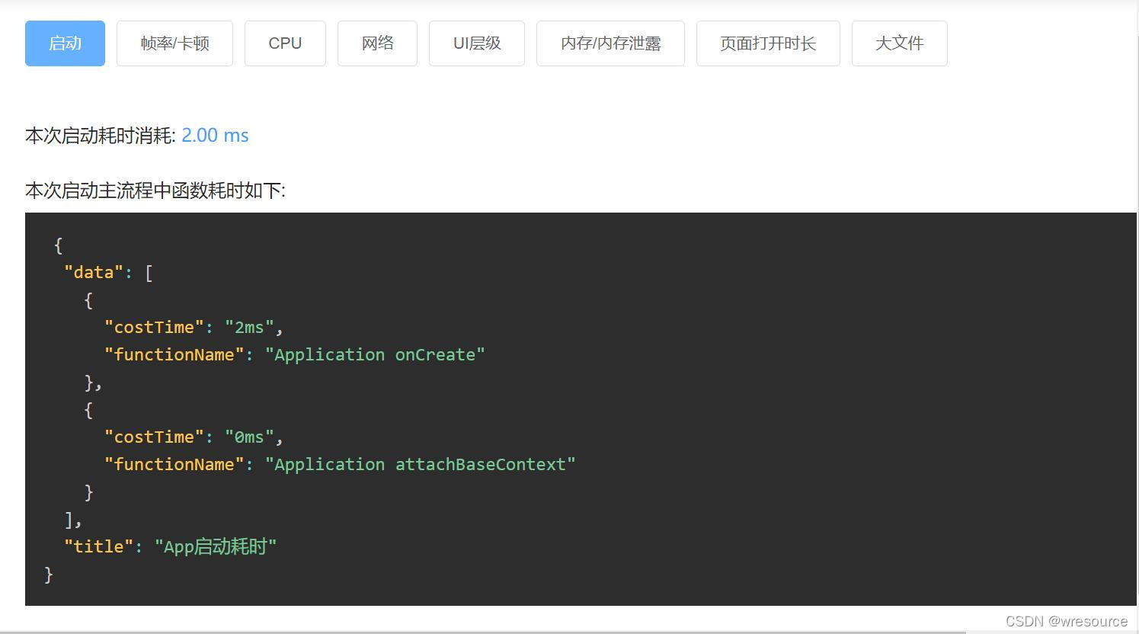Click the "App启动耗时" title value
Image resolution: width=1139 pixels, height=634 pixels.
tap(216, 546)
